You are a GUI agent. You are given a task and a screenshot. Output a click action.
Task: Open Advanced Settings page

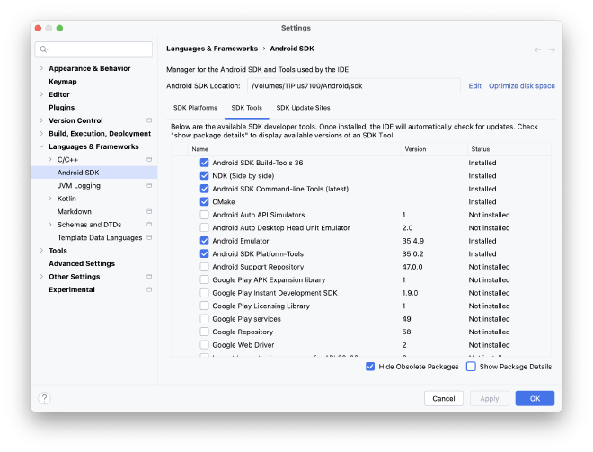(82, 263)
